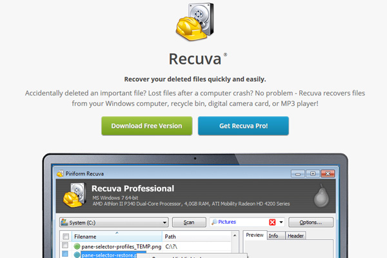Close the Piriform Recuva window
The width and height of the screenshot is (387, 258).
pyautogui.click(x=328, y=174)
